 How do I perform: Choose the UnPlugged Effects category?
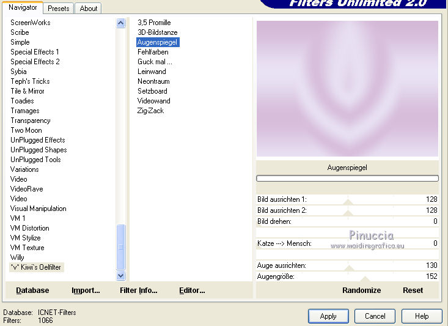[x=38, y=140]
